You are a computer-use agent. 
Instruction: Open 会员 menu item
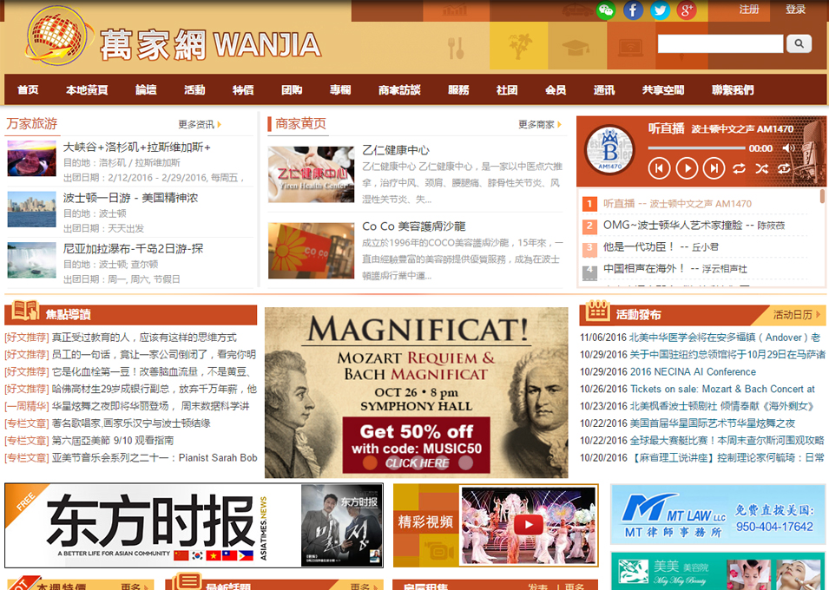[556, 90]
